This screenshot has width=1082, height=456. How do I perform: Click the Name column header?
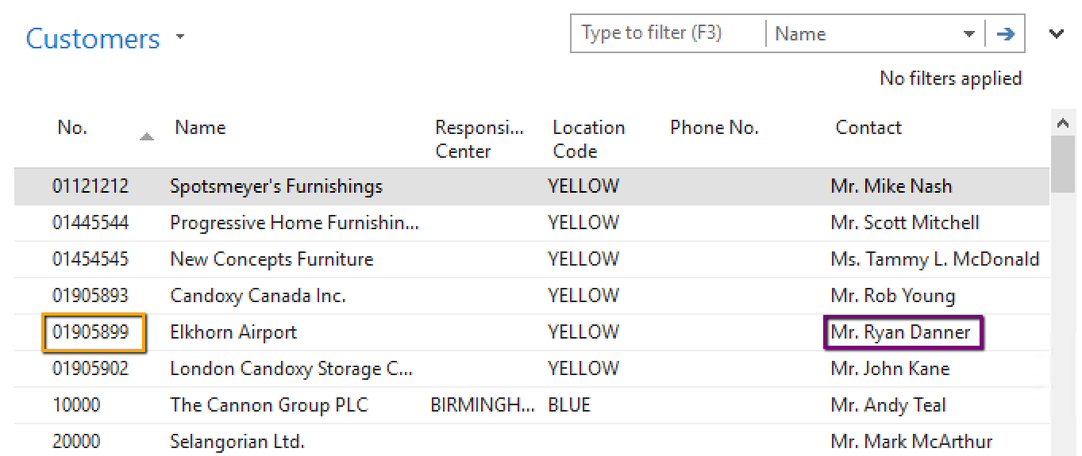[x=200, y=128]
